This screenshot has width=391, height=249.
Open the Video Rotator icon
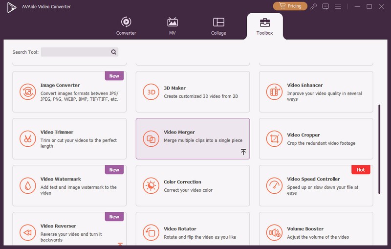(151, 232)
